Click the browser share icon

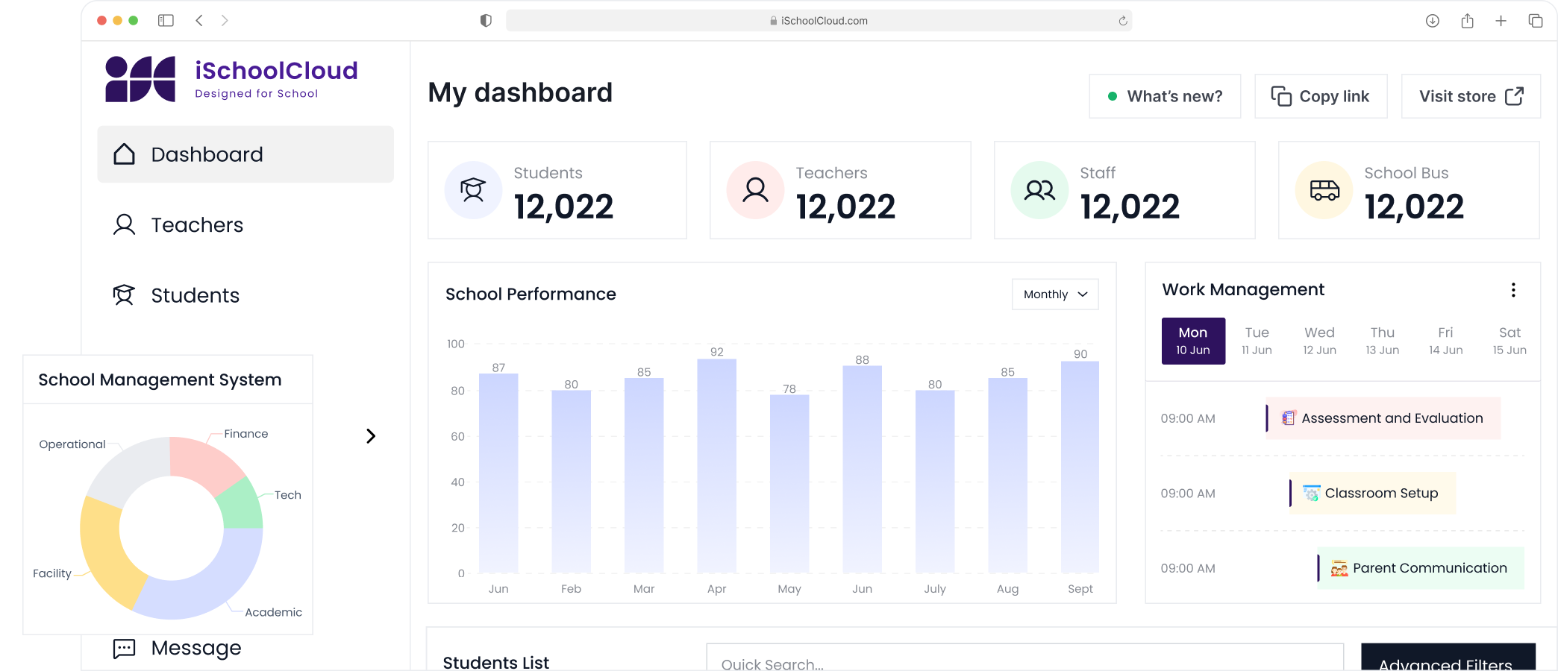coord(1467,21)
